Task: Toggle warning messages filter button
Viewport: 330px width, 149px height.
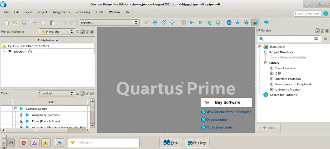Action: tap(46, 143)
